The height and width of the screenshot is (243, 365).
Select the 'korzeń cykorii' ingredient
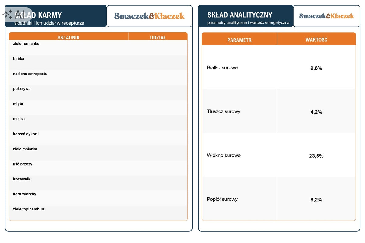pyautogui.click(x=98, y=138)
